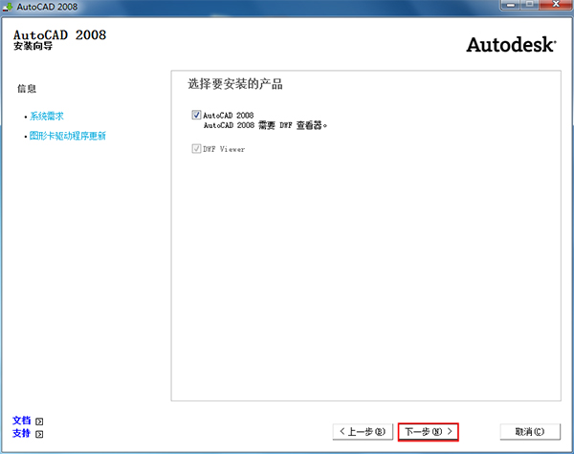Click the 选择要安装的产品 heading

[x=235, y=85]
